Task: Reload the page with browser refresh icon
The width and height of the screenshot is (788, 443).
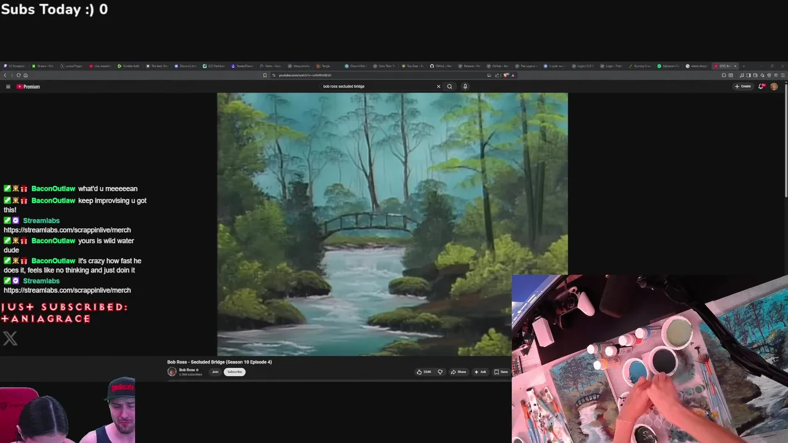Action: coord(18,75)
